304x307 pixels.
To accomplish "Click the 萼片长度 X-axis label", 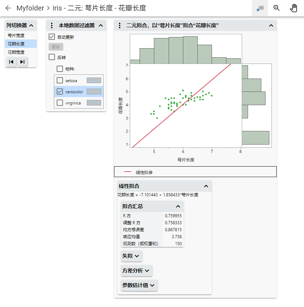I will [x=186, y=160].
